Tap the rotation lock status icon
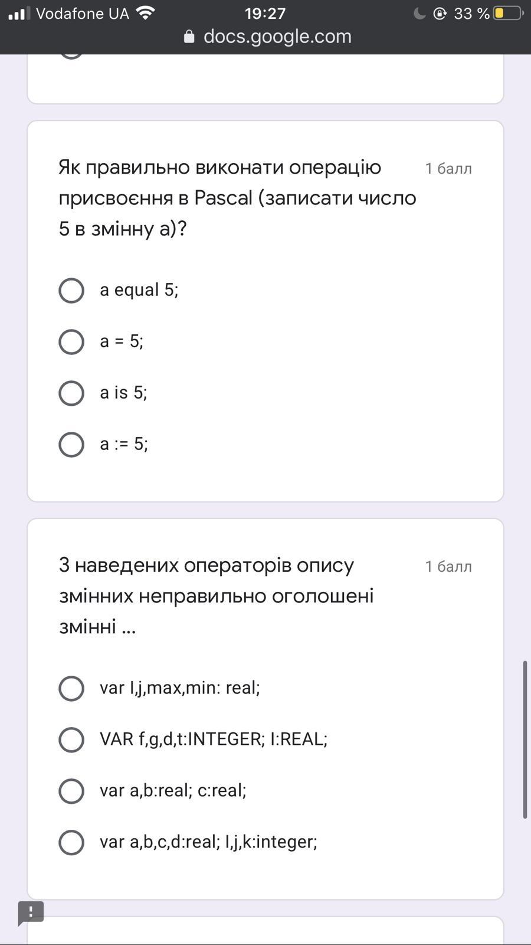Screen dimensions: 531x945 440,13
